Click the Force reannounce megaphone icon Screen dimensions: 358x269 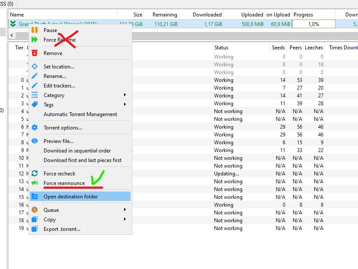click(35, 183)
